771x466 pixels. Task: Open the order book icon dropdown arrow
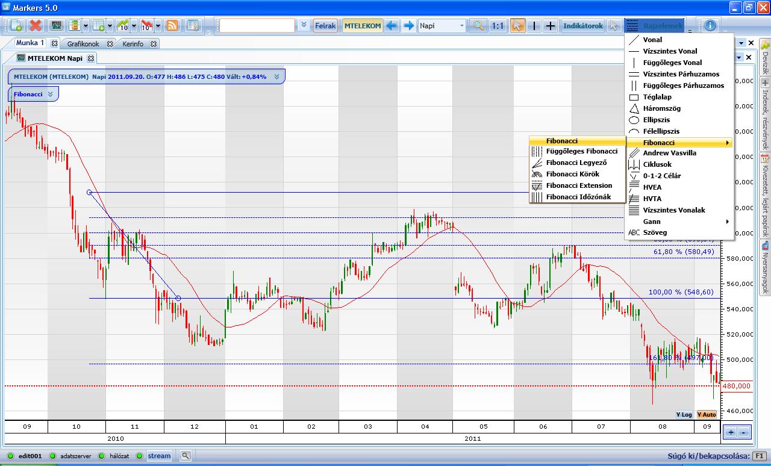[x=86, y=26]
